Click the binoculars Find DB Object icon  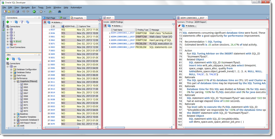pyautogui.click(x=60, y=12)
